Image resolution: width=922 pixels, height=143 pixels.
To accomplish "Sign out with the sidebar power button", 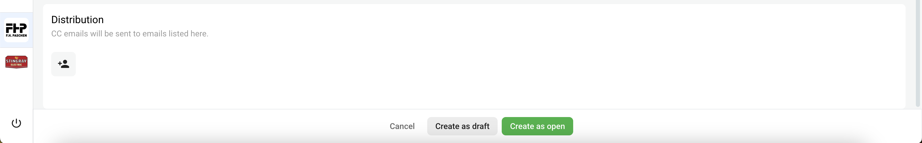I will click(16, 123).
